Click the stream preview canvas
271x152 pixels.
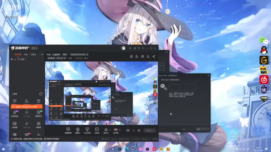101,93
